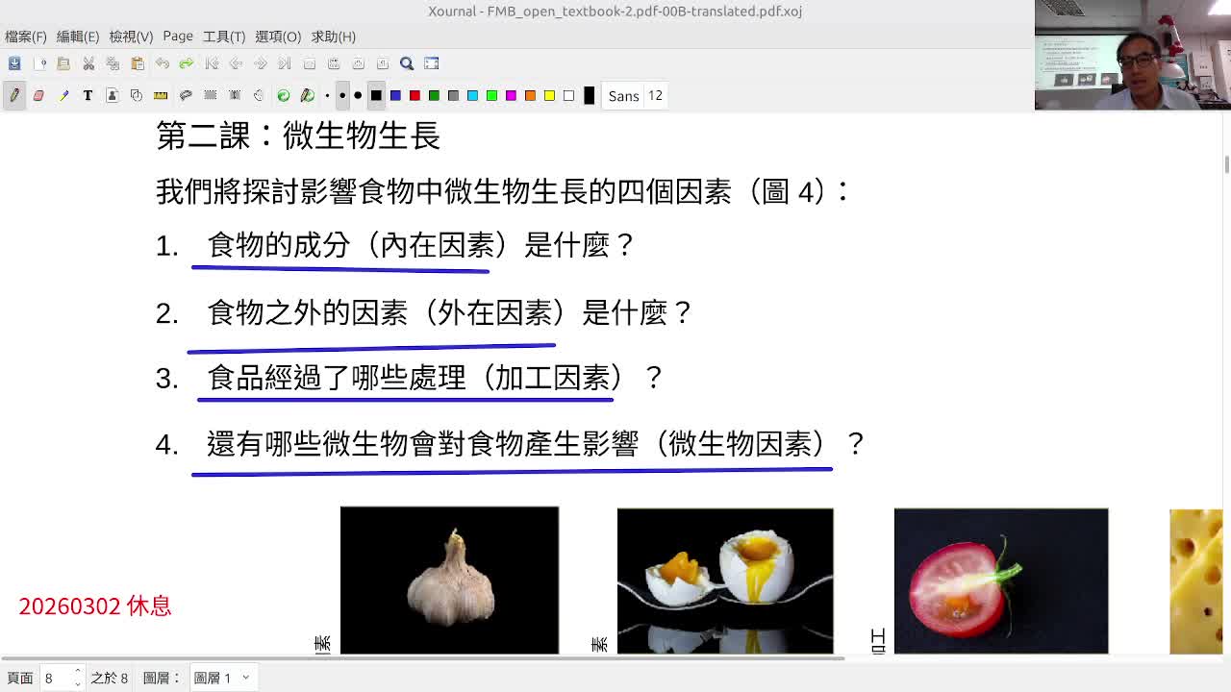Open the 圖層 1 layer dropdown

pos(222,678)
